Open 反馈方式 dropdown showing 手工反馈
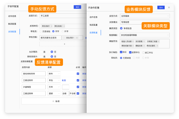This screenshot has width=179, height=119. 63,16
